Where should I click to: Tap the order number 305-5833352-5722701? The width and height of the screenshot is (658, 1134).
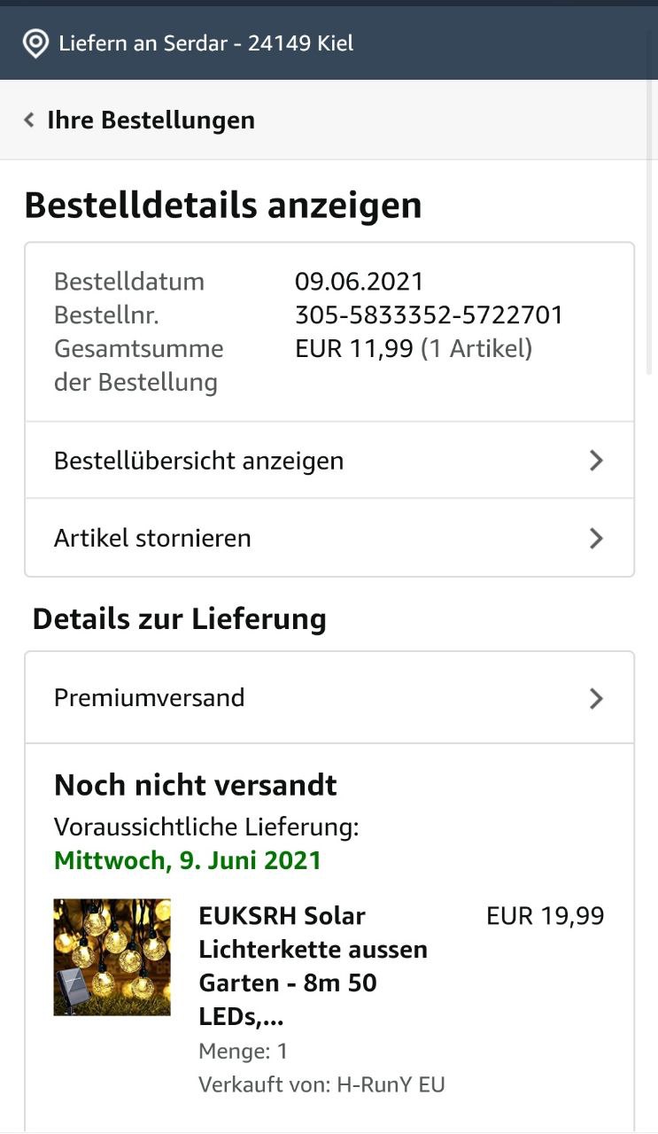[430, 315]
